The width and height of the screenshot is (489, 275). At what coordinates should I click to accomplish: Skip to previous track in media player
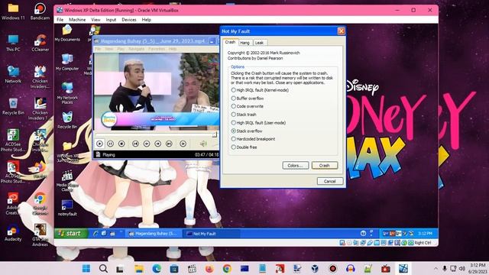coord(135,144)
